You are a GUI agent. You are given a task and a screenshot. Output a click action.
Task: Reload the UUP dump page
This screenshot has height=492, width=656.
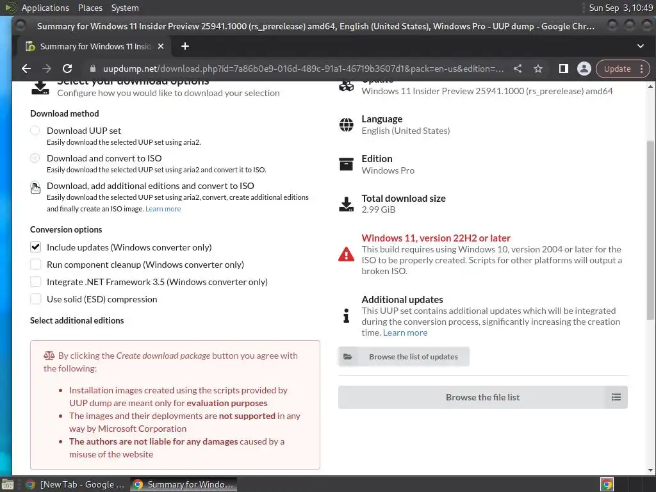(67, 69)
